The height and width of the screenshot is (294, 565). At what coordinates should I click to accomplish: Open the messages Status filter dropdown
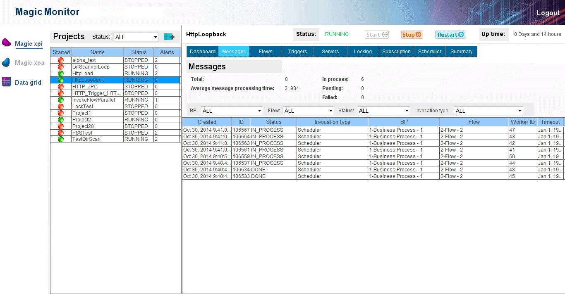pos(383,111)
